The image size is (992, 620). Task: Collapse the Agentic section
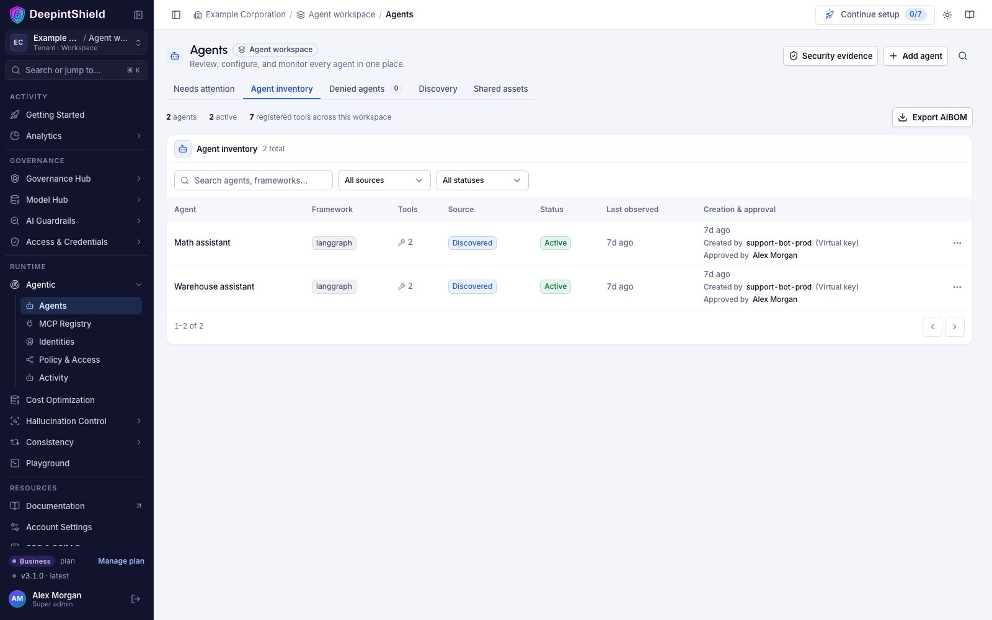pos(77,285)
